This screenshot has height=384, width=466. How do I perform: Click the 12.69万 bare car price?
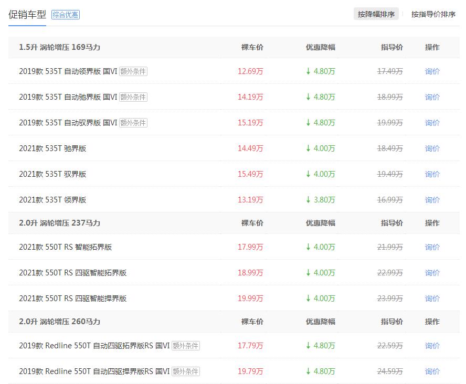(x=250, y=71)
